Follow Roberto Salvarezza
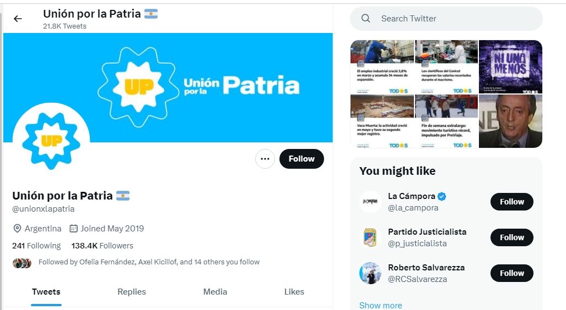Viewport: 566px width, 310px height. pos(511,273)
